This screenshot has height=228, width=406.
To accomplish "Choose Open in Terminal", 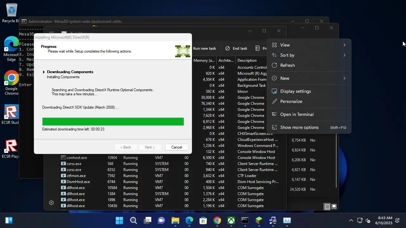I will (309, 114).
